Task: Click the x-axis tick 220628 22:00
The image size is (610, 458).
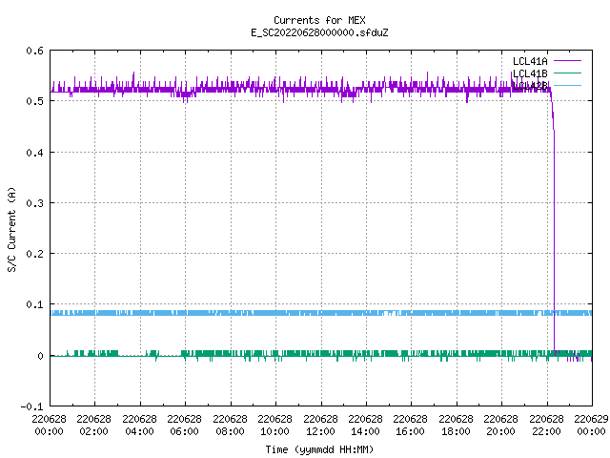Action: click(546, 426)
